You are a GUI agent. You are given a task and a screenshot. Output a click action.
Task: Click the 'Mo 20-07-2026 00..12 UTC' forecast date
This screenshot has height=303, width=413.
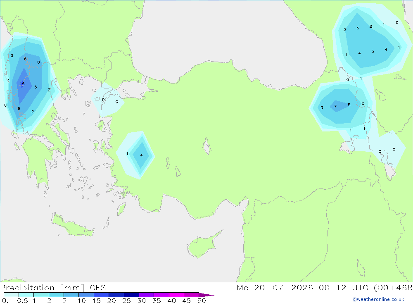point(302,287)
